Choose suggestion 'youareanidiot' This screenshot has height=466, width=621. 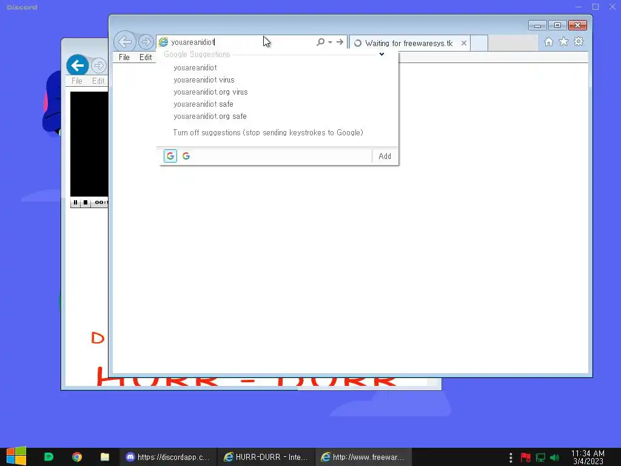[x=195, y=68]
